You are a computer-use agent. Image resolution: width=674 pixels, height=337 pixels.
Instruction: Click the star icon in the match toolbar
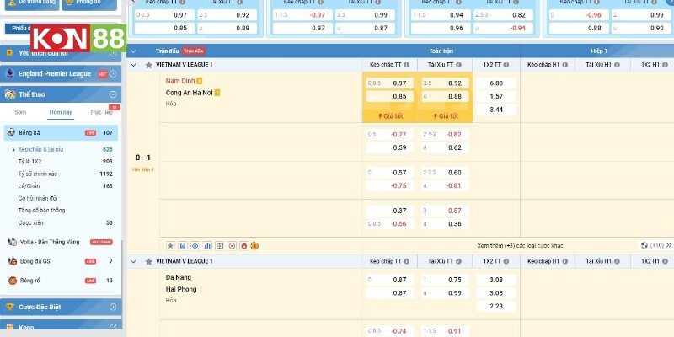(171, 245)
